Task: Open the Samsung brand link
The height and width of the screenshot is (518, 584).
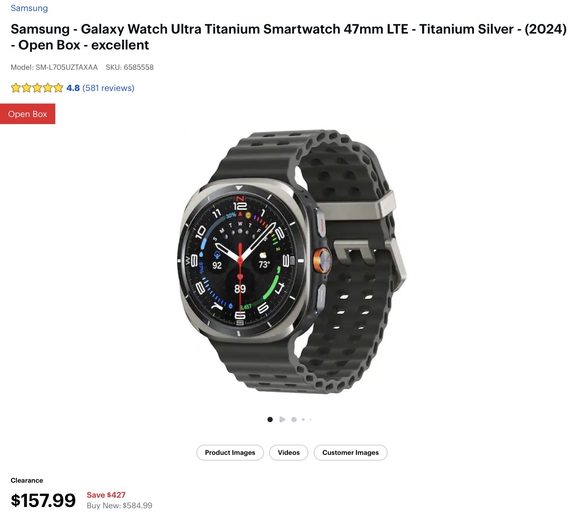Action: click(29, 8)
